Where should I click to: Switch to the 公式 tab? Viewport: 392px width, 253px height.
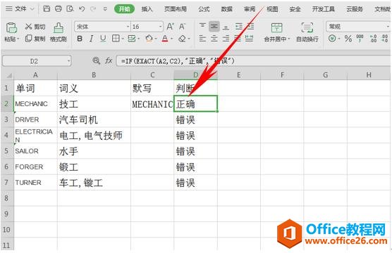204,9
